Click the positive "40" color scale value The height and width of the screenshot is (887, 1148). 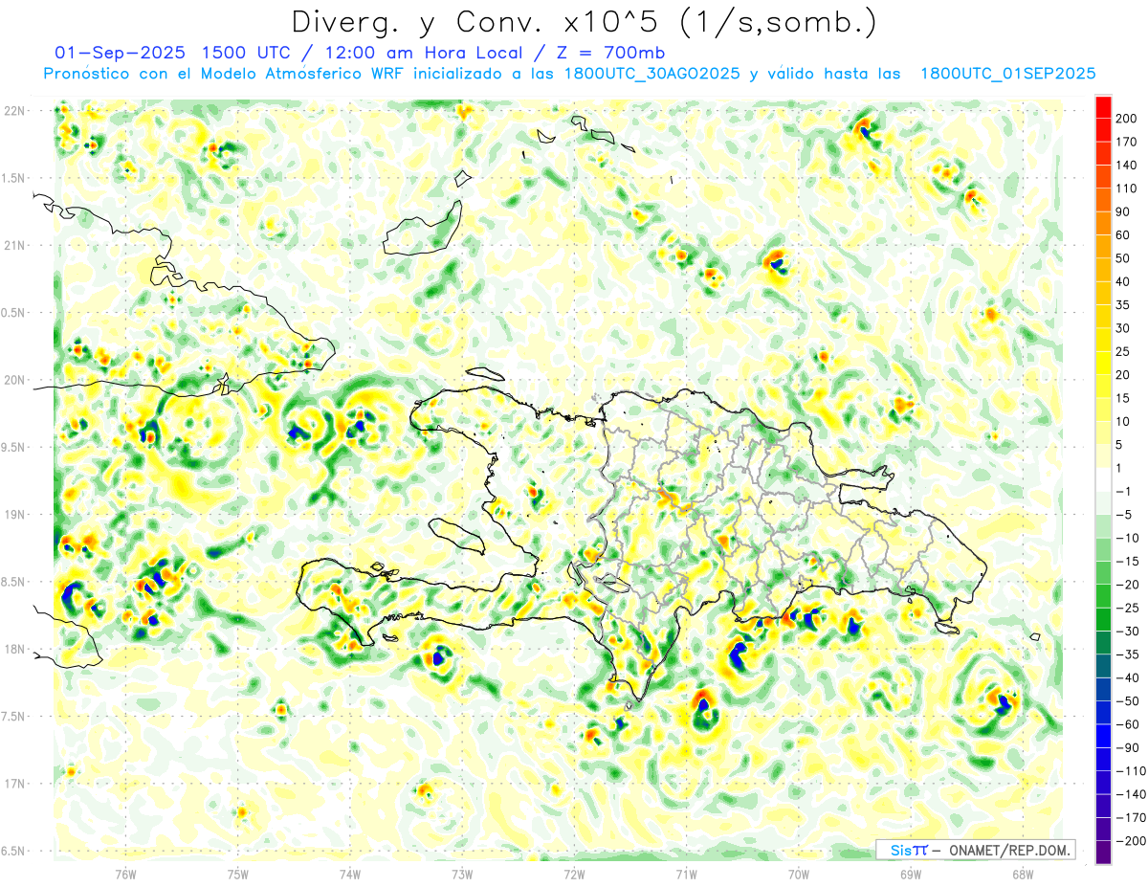(1124, 281)
